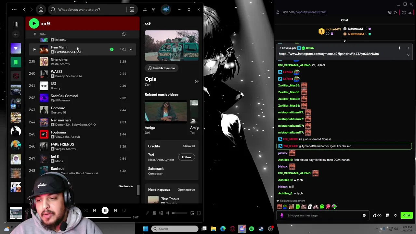Open pinned message three-dot menu
This screenshot has height=234, width=416.
point(408,48)
